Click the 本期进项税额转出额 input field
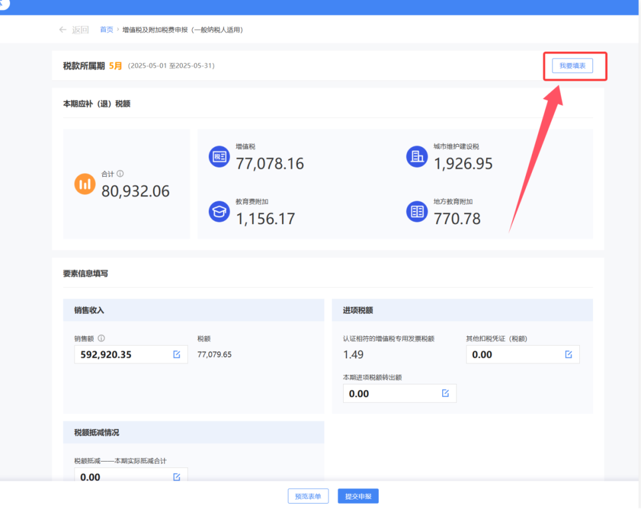Image resolution: width=641 pixels, height=509 pixels. pos(391,393)
